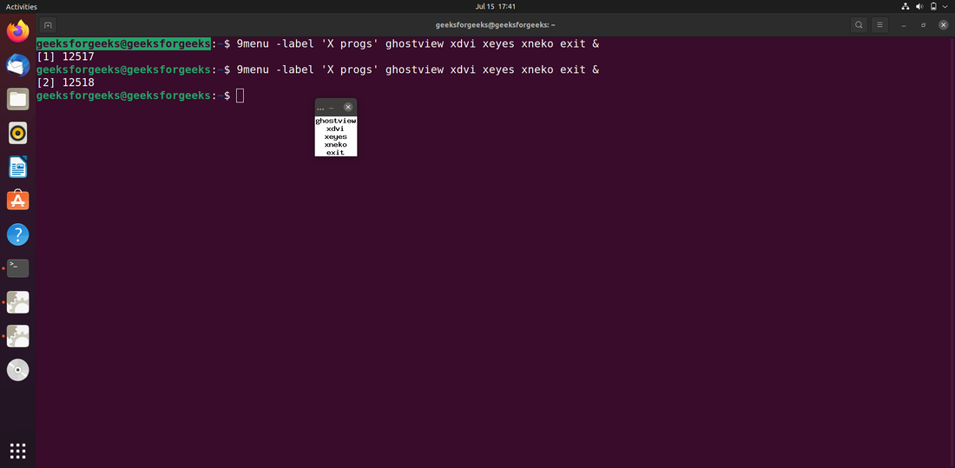Expand the system menu arrow
This screenshot has height=468, width=955.
pyautogui.click(x=945, y=7)
